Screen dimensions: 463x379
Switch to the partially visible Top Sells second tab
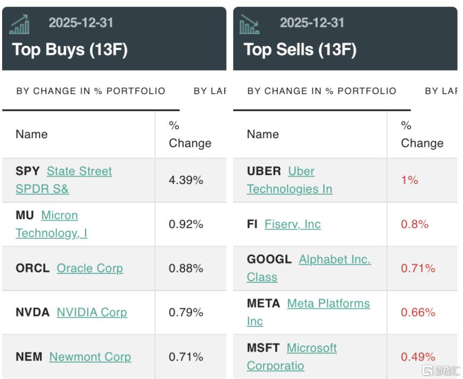point(441,91)
